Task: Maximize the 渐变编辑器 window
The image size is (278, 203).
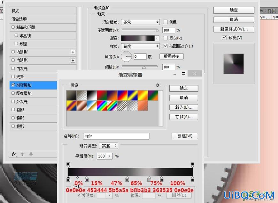Action: 183,73
